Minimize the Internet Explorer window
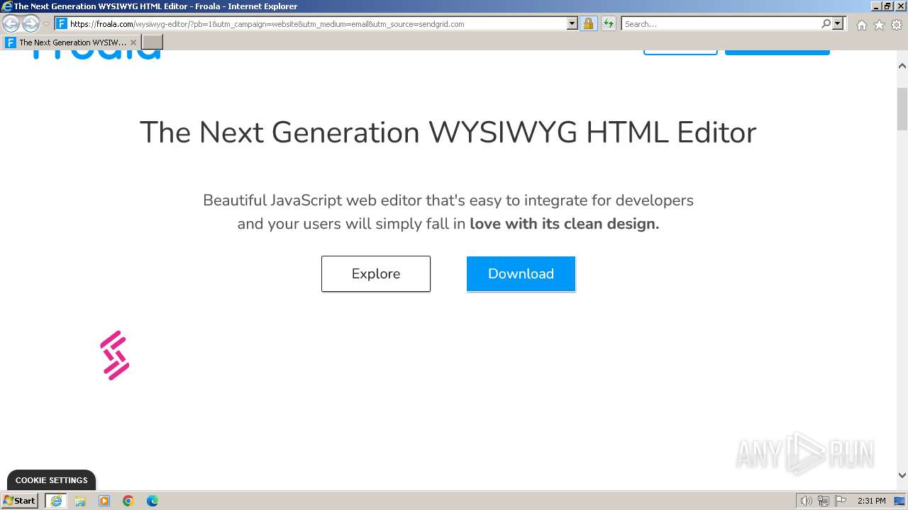The image size is (908, 510). [x=877, y=6]
